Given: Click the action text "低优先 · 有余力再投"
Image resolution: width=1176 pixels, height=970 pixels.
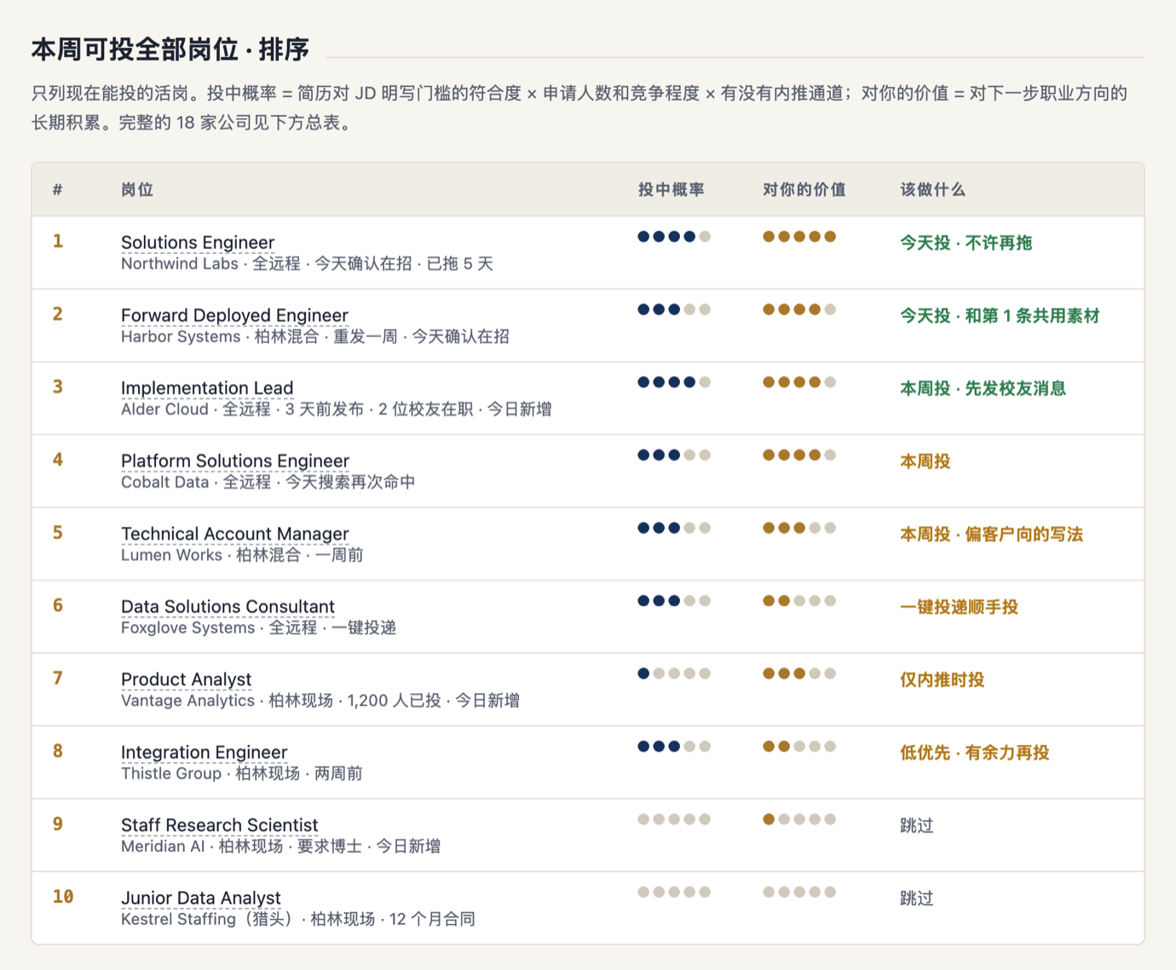Looking at the screenshot, I should coord(975,753).
